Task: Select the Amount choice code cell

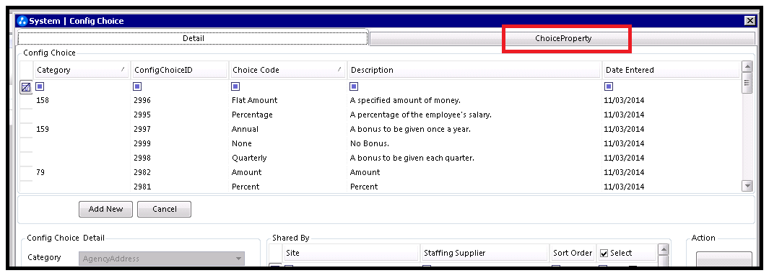Action: (x=247, y=172)
